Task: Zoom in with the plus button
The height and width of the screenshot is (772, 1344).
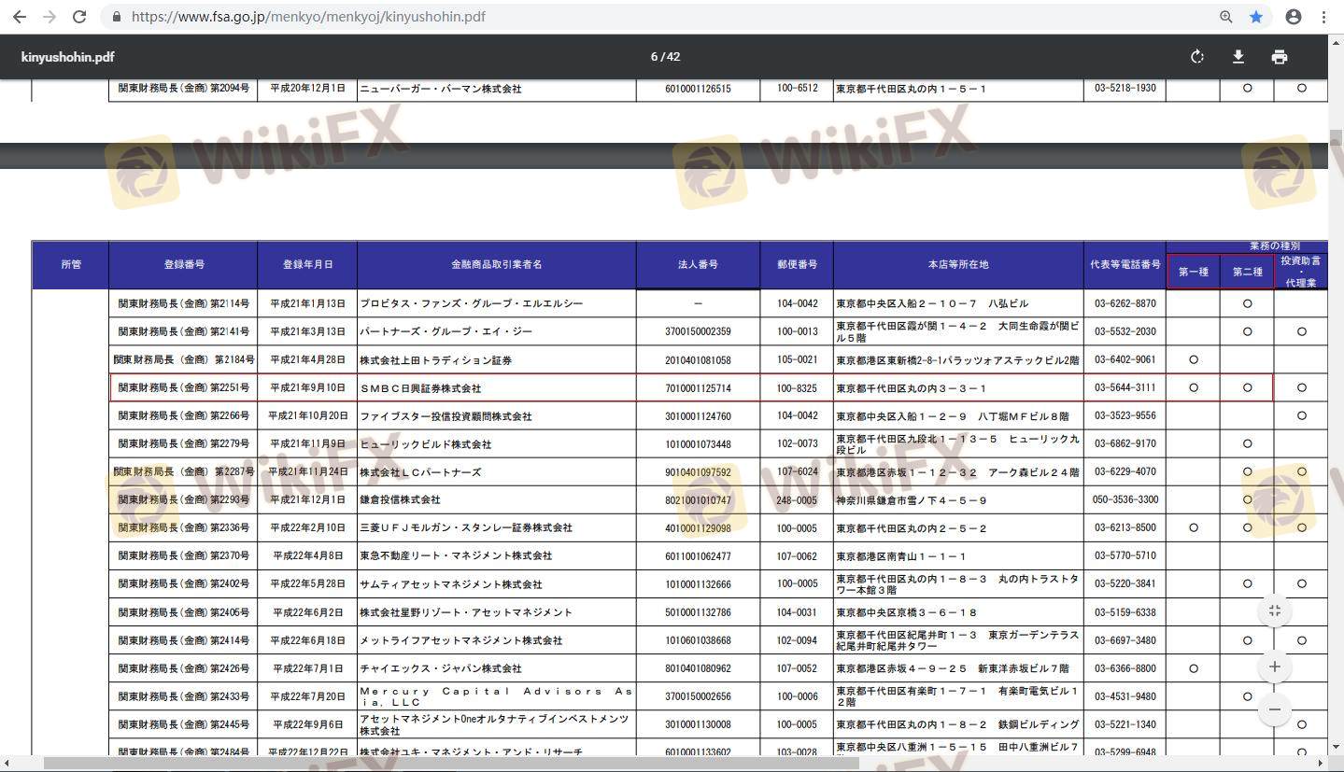Action: tap(1275, 667)
